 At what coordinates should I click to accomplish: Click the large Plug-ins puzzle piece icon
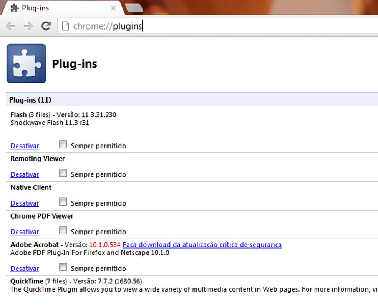coord(26,63)
